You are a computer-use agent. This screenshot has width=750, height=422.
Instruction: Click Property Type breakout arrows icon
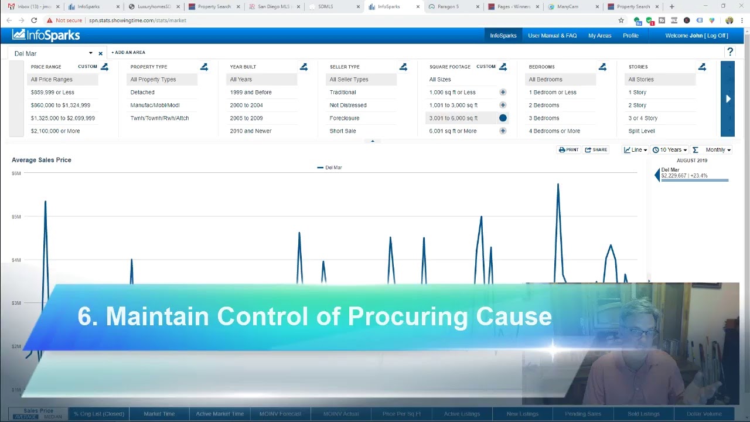[x=204, y=67]
